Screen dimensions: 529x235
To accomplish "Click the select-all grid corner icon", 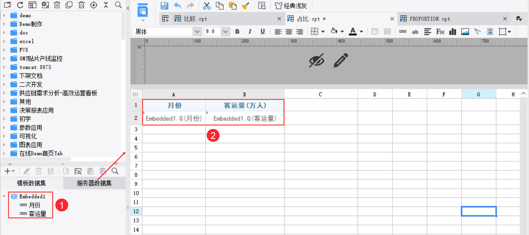I will [x=135, y=94].
